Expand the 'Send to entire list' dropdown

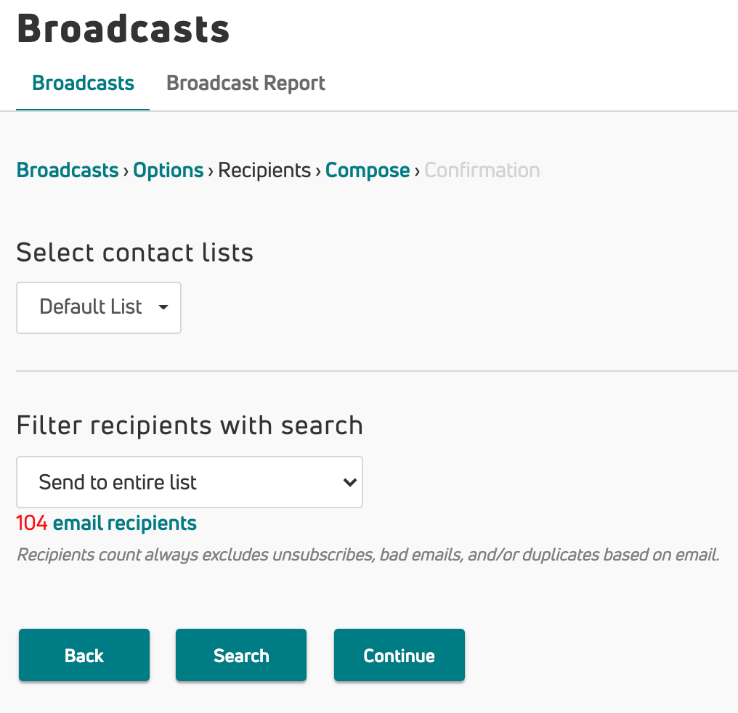coord(189,482)
